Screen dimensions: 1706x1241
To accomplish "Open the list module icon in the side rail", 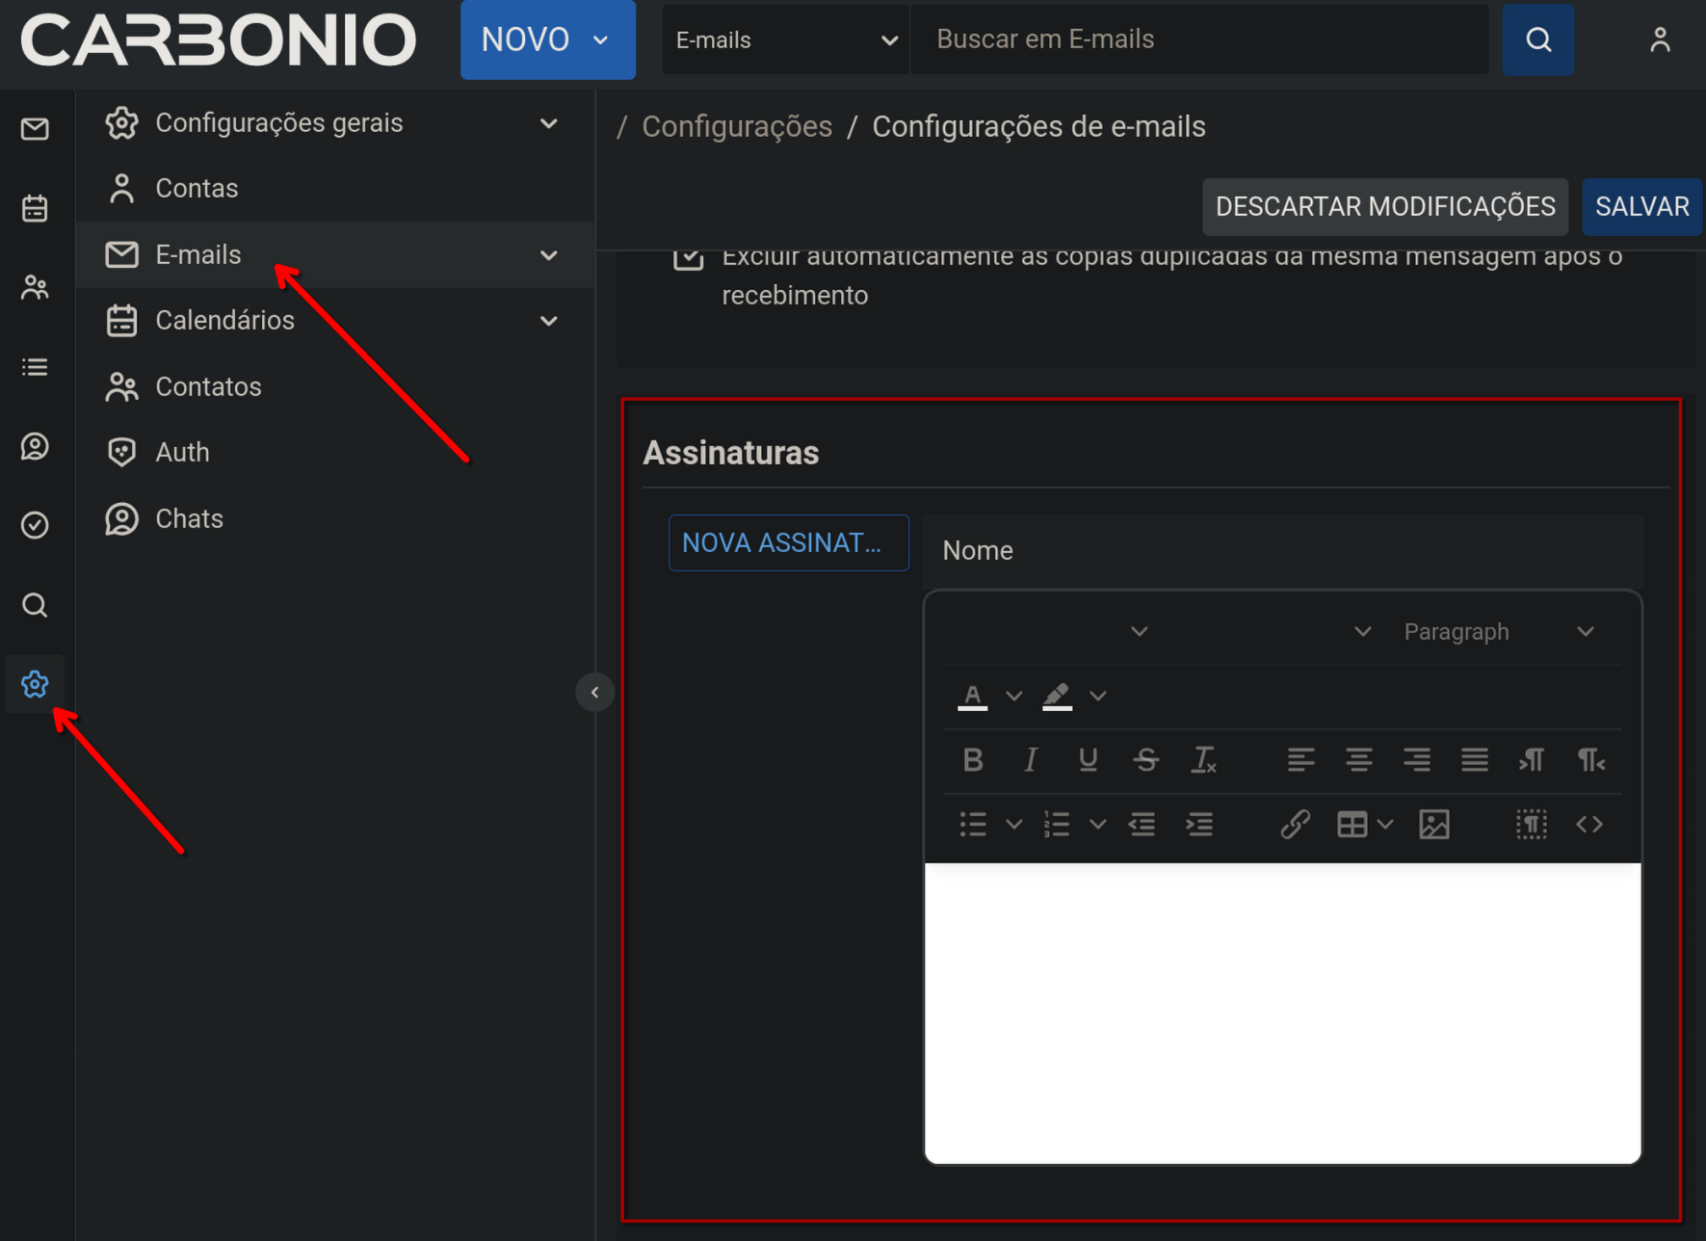I will coord(36,367).
